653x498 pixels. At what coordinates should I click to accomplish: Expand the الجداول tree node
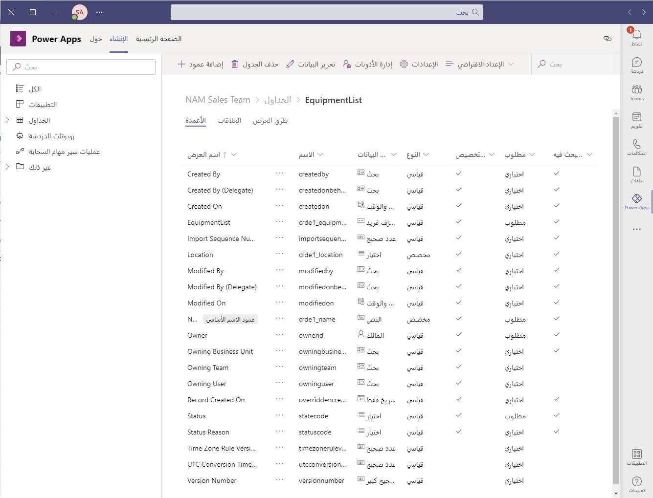coord(7,120)
